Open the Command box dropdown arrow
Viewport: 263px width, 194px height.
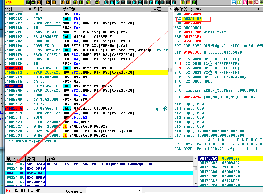(140, 191)
